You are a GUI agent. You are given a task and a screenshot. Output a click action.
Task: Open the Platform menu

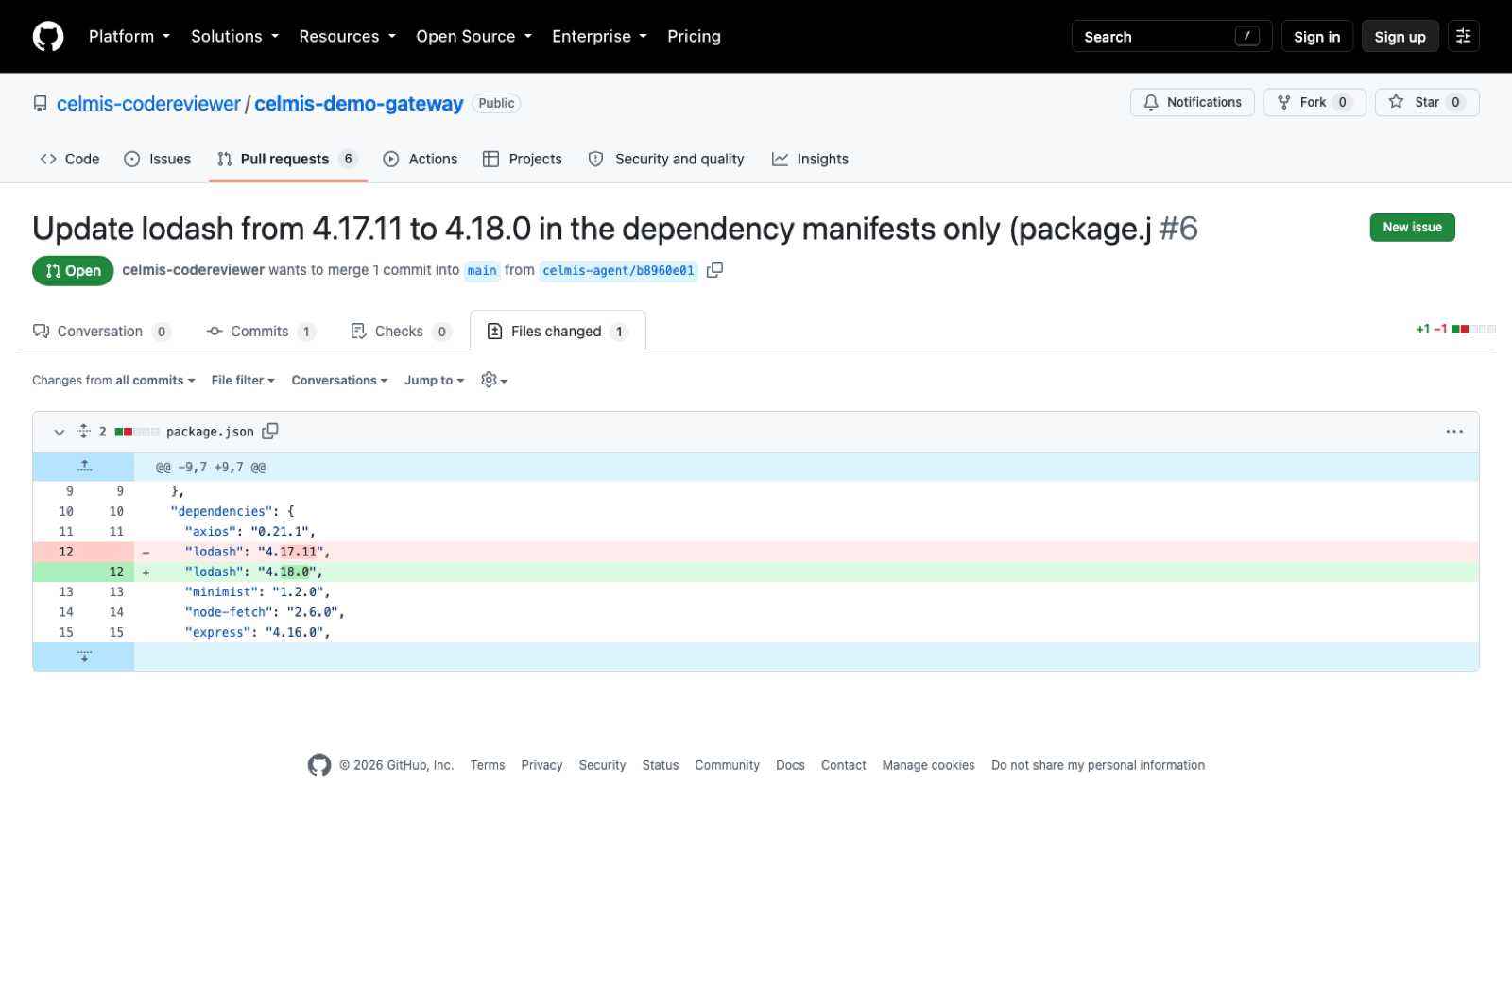[x=129, y=37]
